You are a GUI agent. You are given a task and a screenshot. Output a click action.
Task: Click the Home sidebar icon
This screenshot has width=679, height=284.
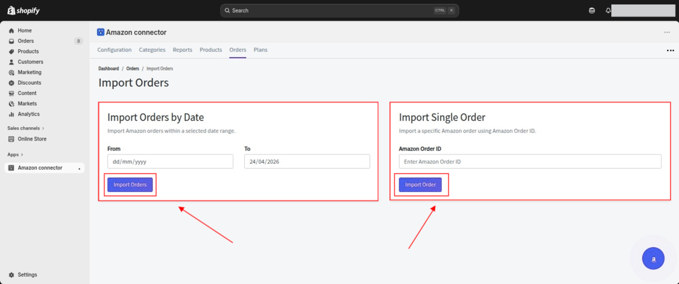12,31
